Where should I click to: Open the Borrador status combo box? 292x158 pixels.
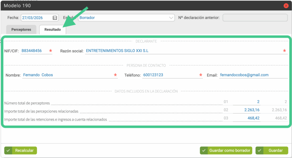pyautogui.click(x=124, y=18)
